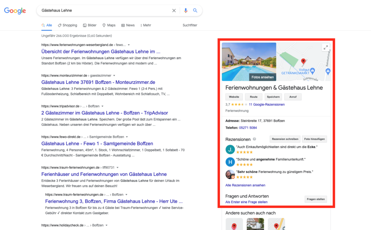Open dropdown arrow next to monteurzimmer.de URL
Viewport: 371px width, 230px height.
114,75
